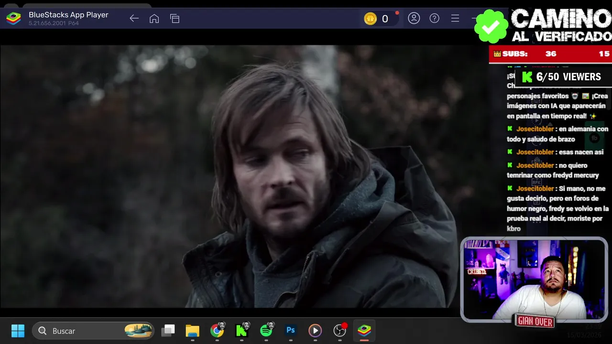The image size is (612, 344).
Task: Click the search highlight landscape image in Buscar
Action: click(139, 331)
